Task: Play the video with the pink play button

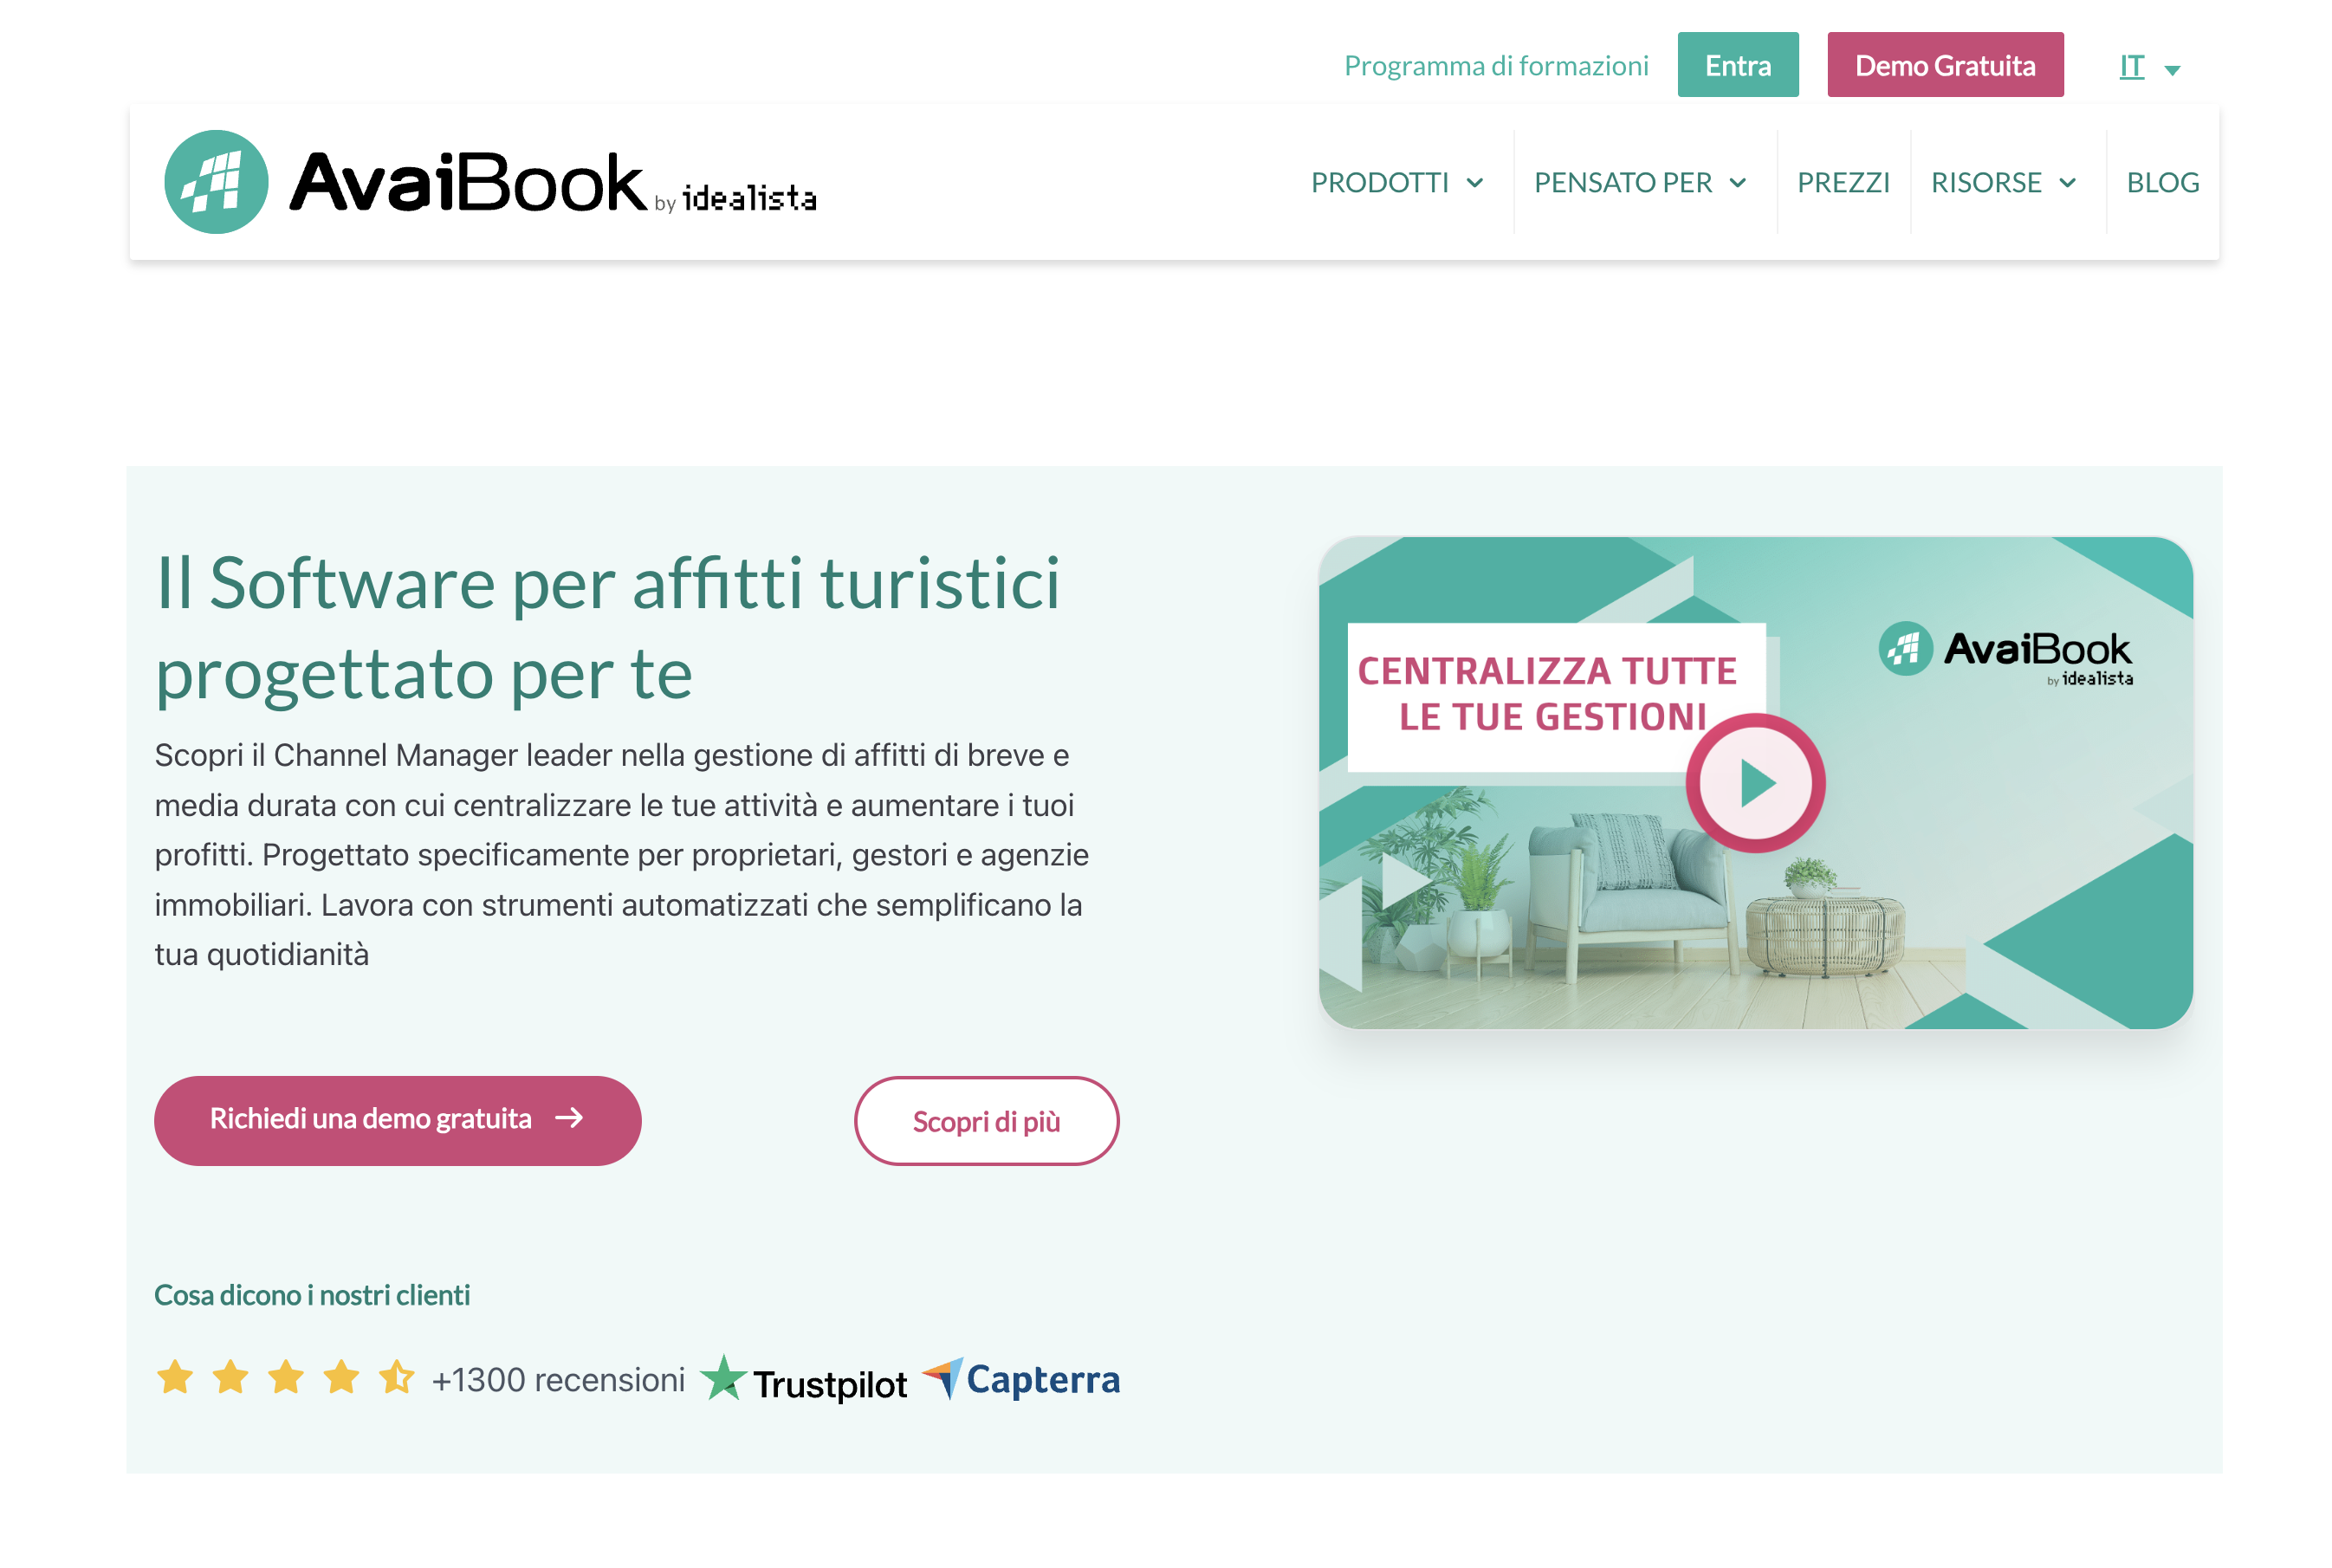Action: 1755,783
